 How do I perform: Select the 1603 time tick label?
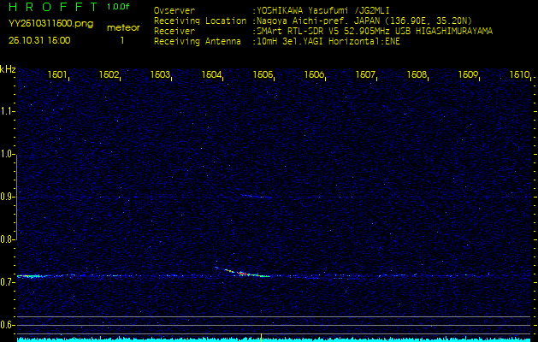coord(160,75)
